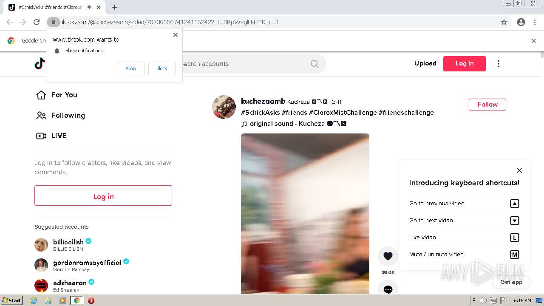Viewport: 544px width, 306px height.
Task: Click the Get app button
Action: tap(511, 282)
